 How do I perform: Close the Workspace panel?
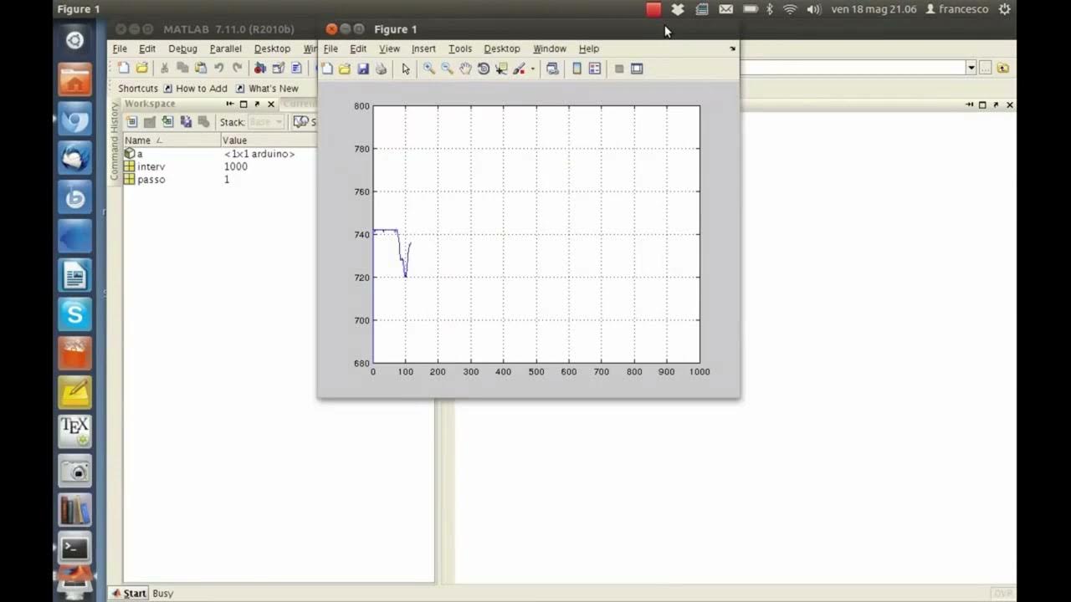coord(271,105)
